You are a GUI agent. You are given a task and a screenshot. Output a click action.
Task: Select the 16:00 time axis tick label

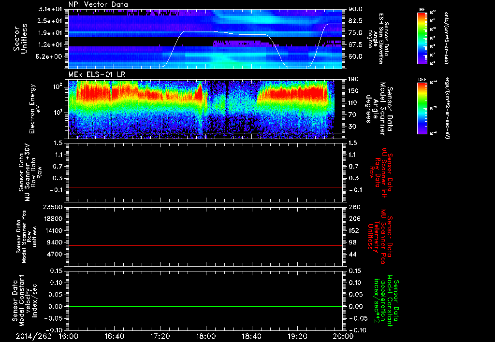[x=68, y=337]
